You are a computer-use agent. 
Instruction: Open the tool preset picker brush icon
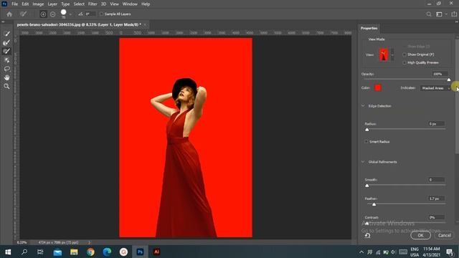[x=23, y=14]
